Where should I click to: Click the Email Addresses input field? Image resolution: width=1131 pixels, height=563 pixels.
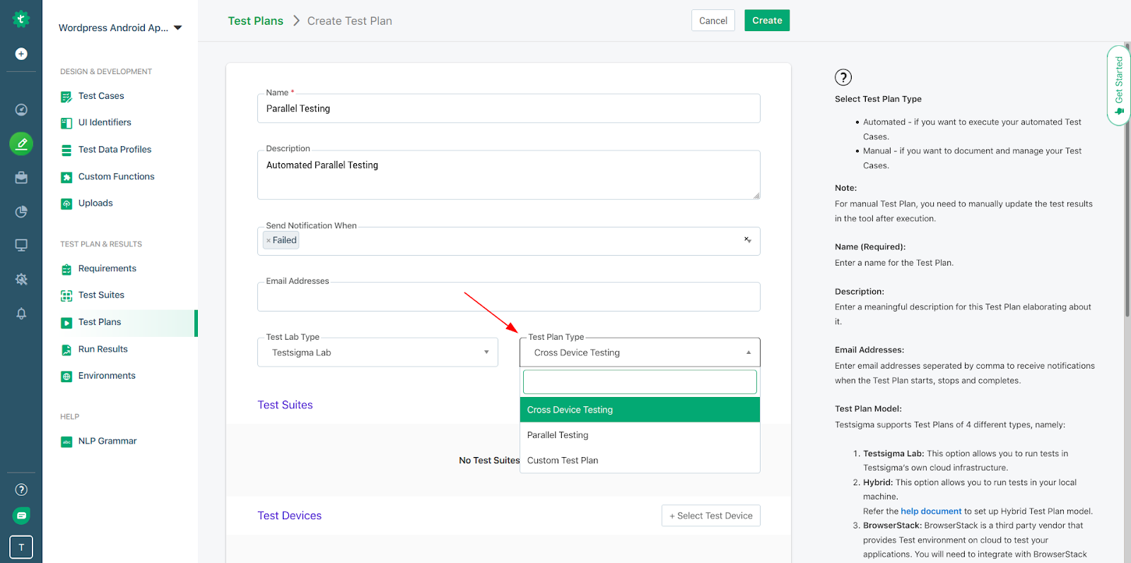508,297
